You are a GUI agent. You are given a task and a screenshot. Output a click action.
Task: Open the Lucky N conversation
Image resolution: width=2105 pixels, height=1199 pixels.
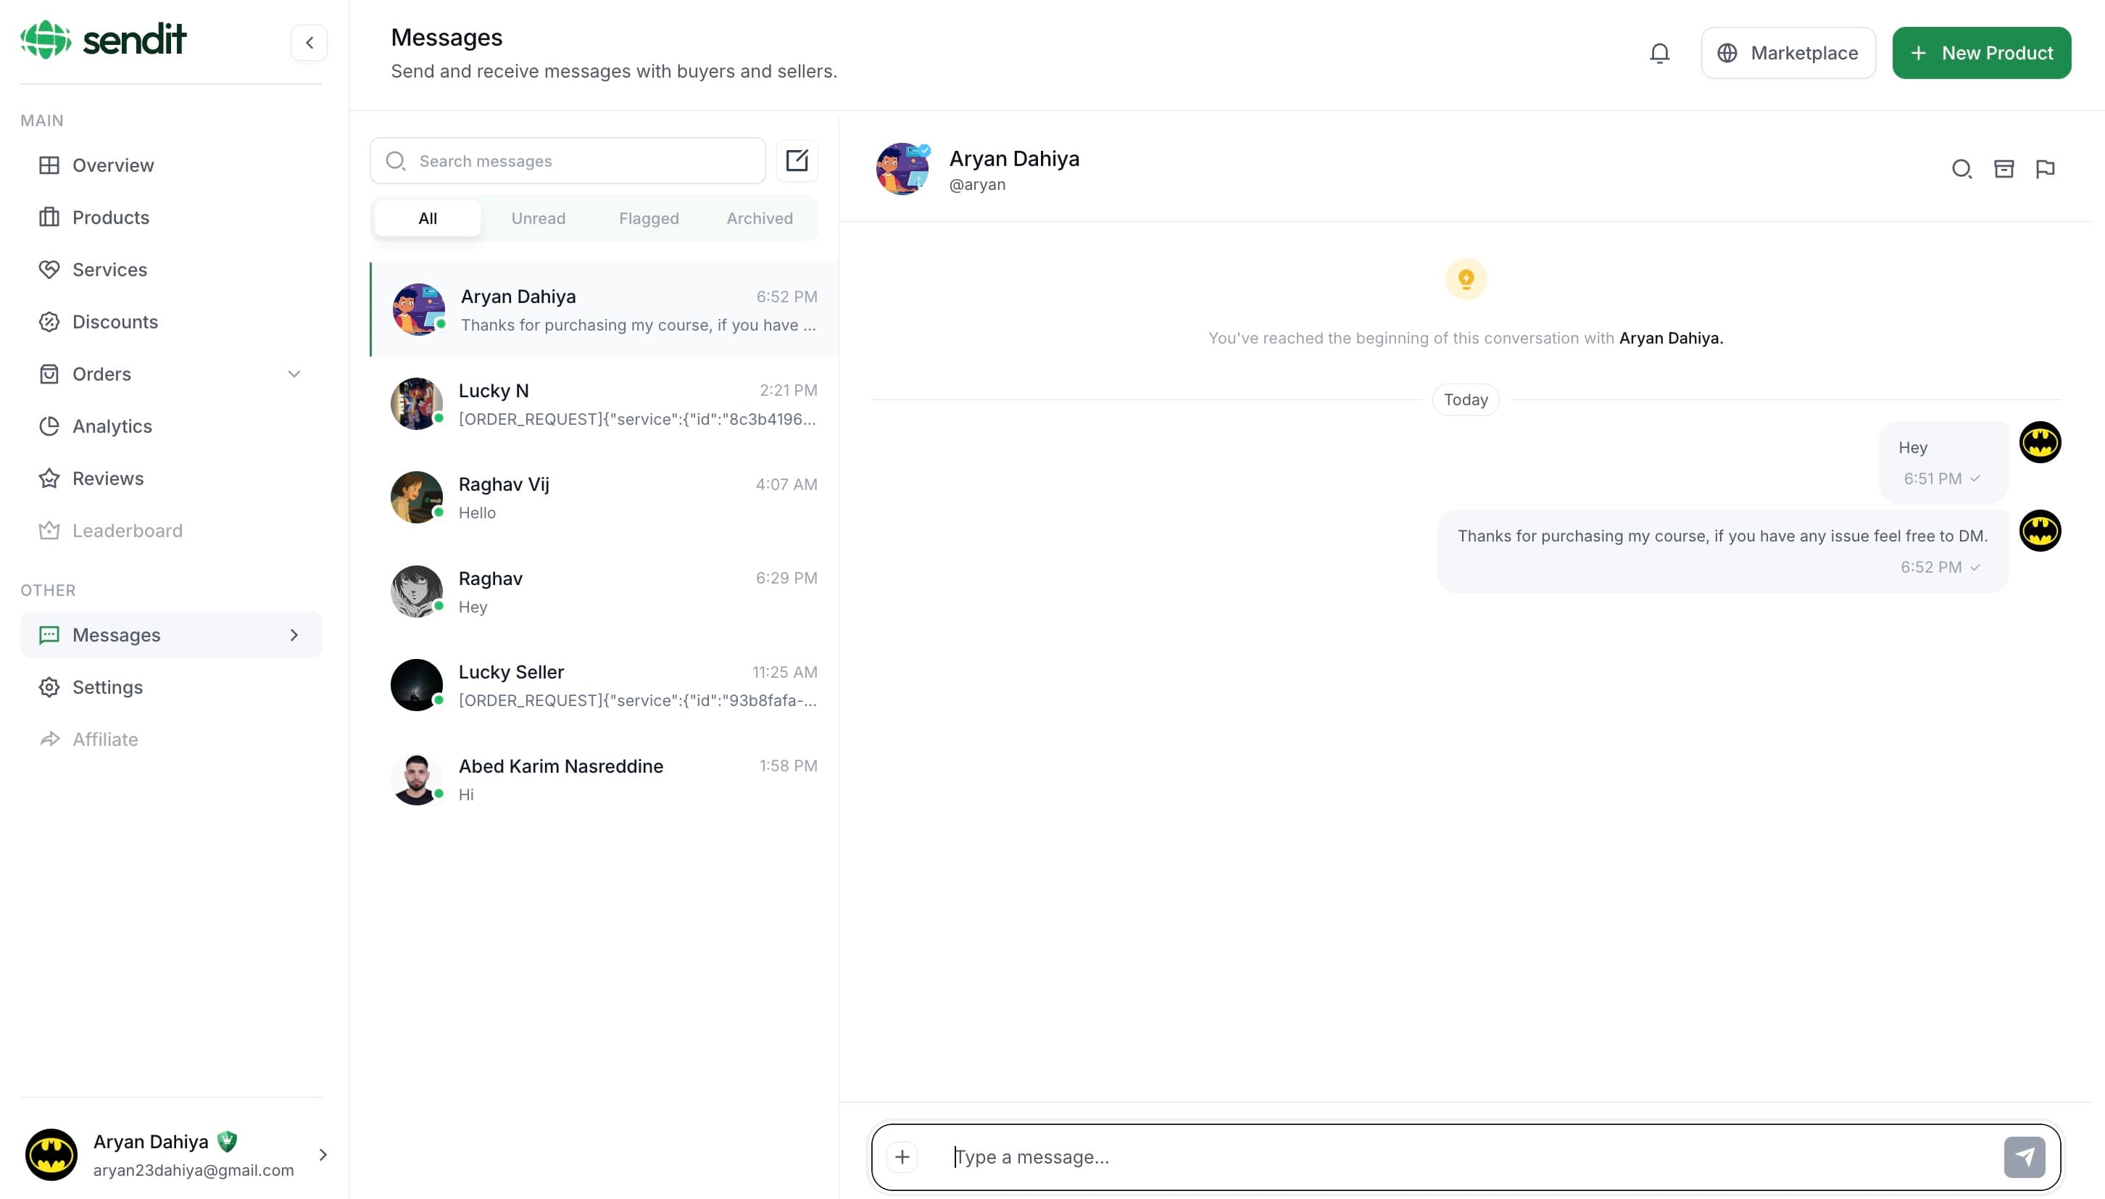pos(605,404)
